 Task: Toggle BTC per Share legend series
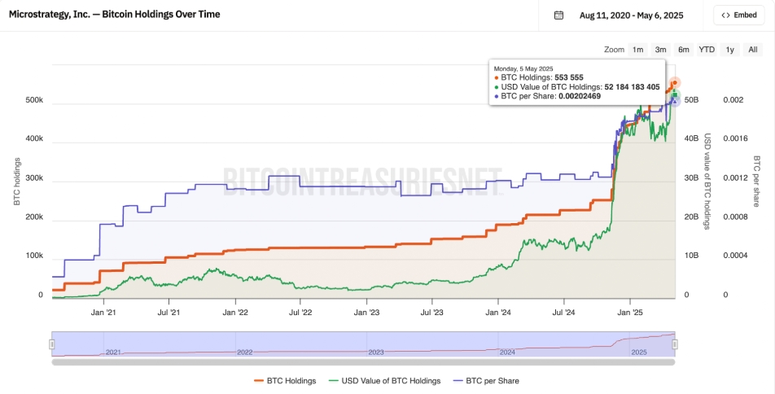click(486, 381)
